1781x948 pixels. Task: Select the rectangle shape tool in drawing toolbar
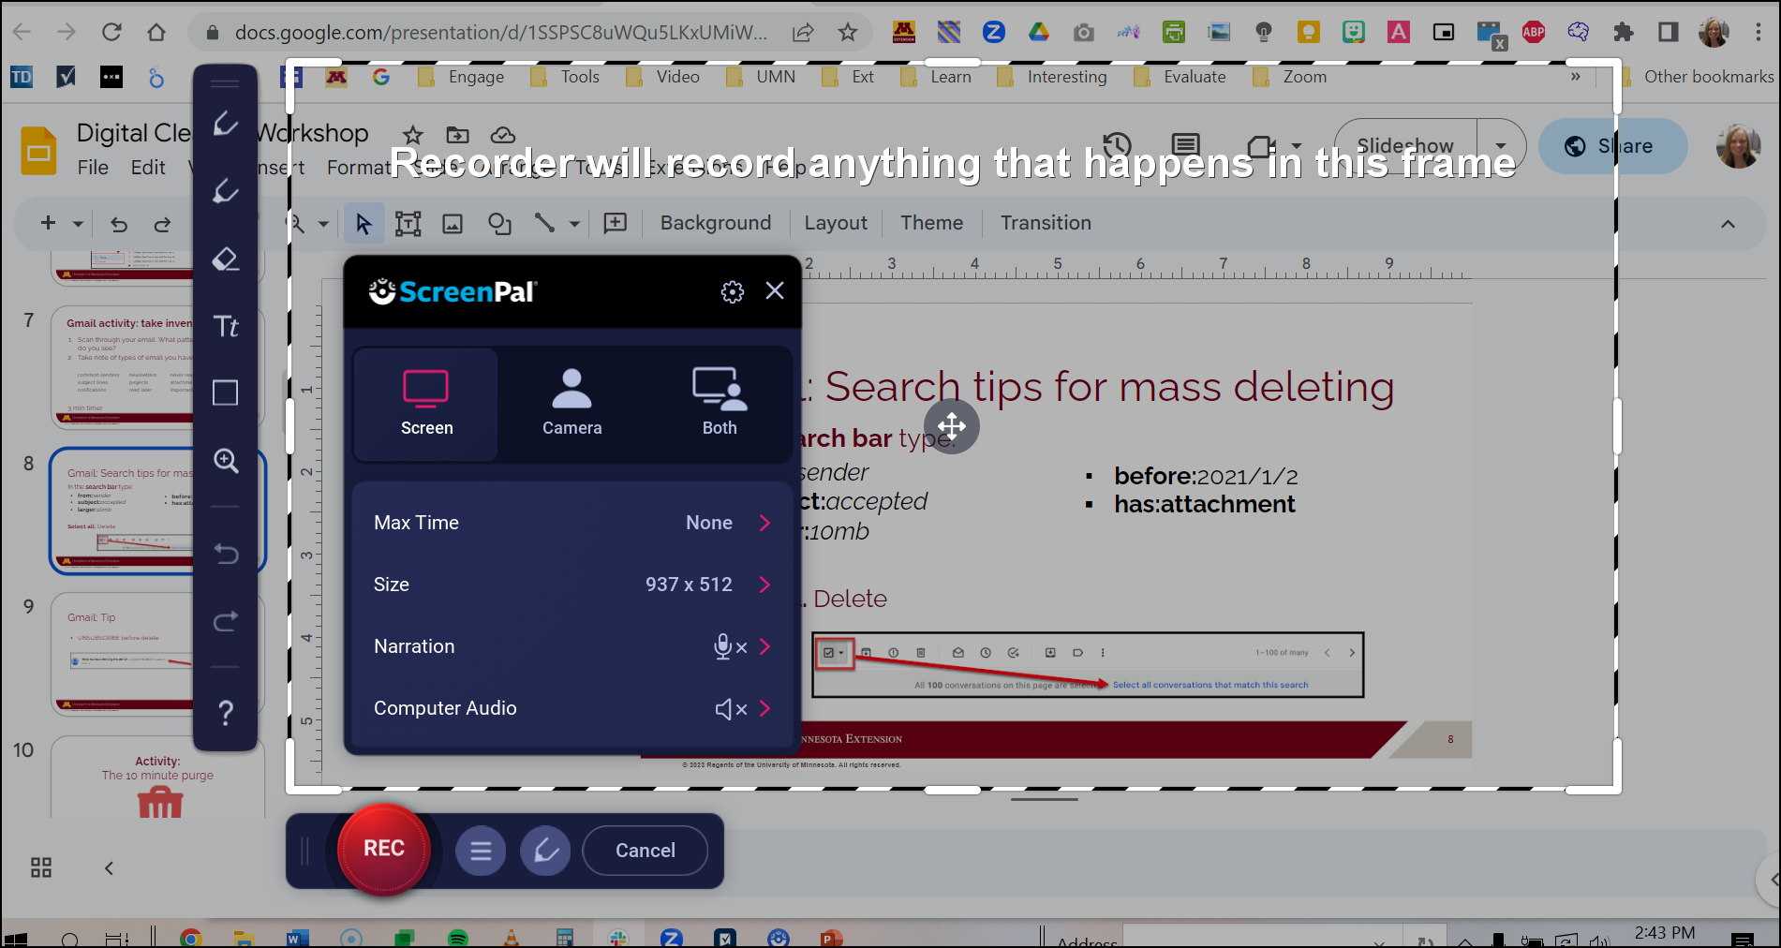pos(226,393)
